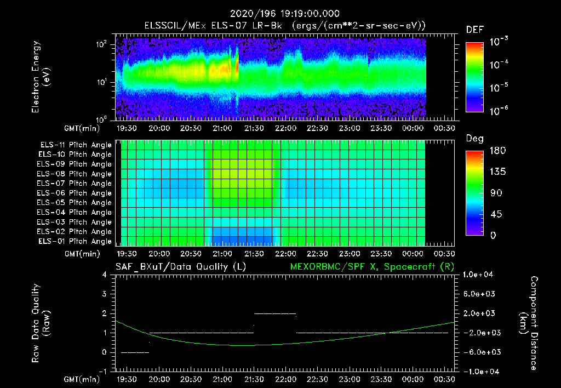Click the data quality segment at level 2

tap(275, 313)
